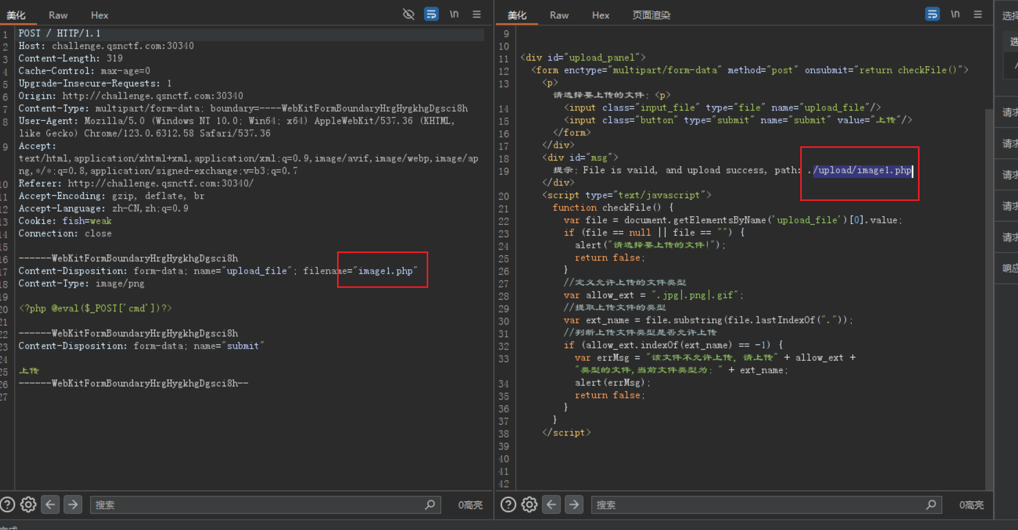Open help for response search bar
Image resolution: width=1018 pixels, height=530 pixels.
[x=508, y=504]
